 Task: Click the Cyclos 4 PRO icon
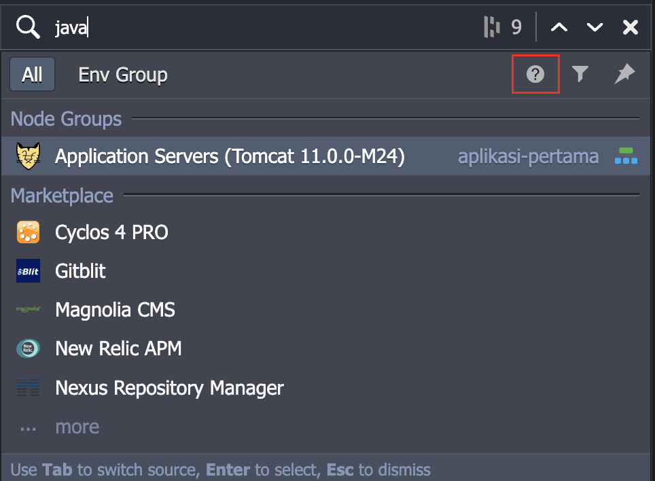pos(28,232)
